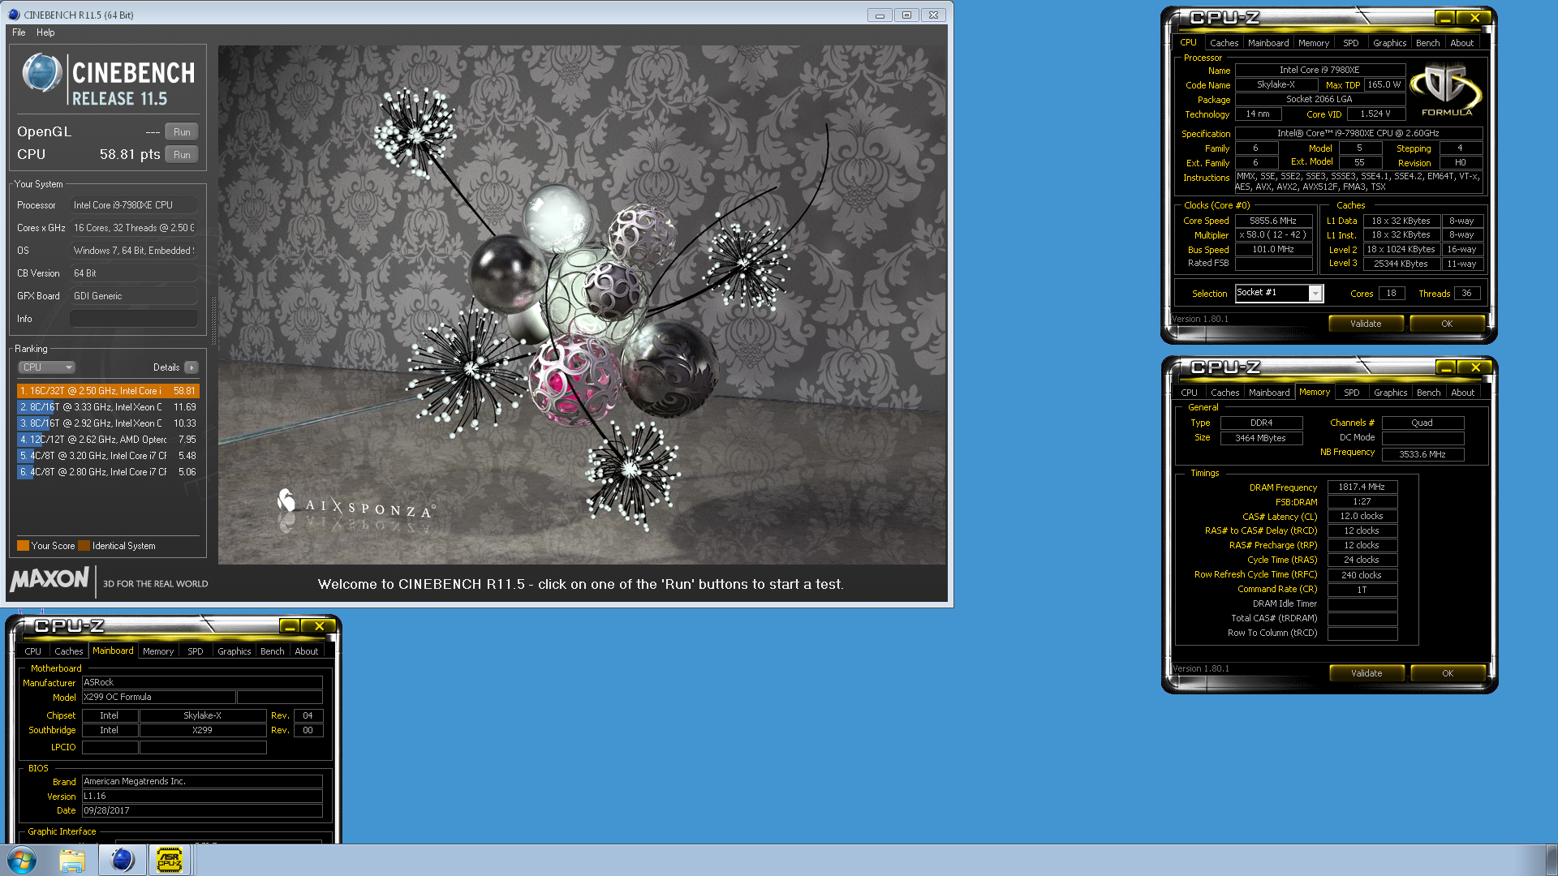Select ranking entry 12C/12T AMD Opteron

coord(108,440)
